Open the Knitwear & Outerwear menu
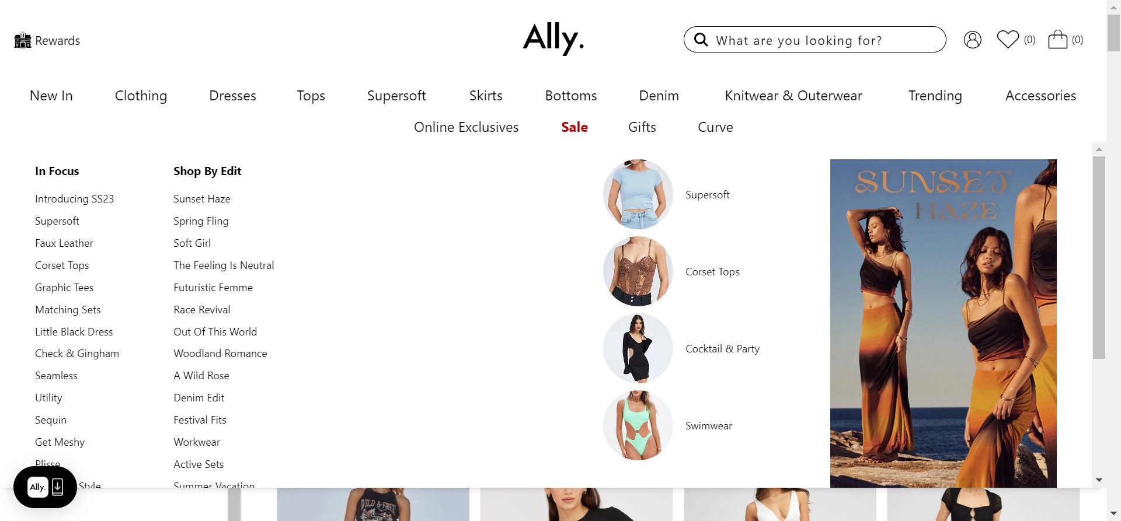Image resolution: width=1121 pixels, height=521 pixels. 793,96
